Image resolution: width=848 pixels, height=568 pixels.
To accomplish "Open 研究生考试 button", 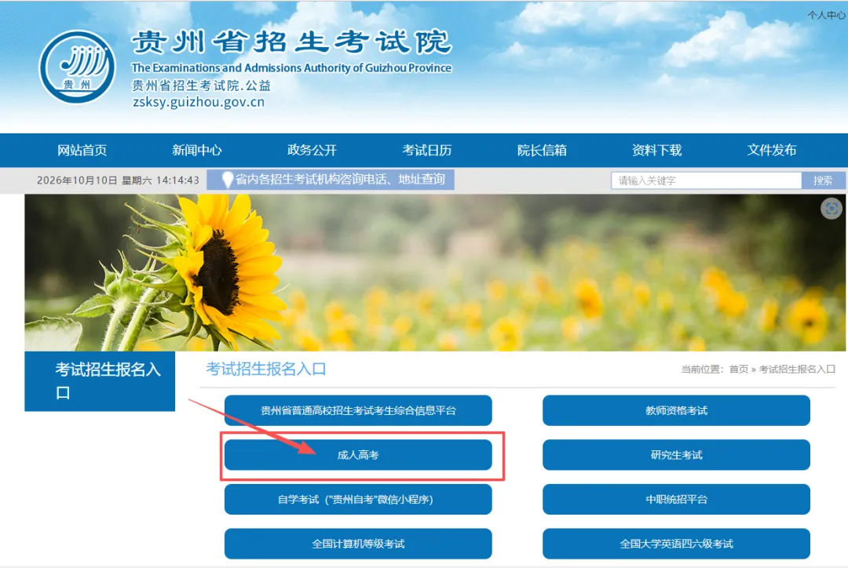I will 676,455.
